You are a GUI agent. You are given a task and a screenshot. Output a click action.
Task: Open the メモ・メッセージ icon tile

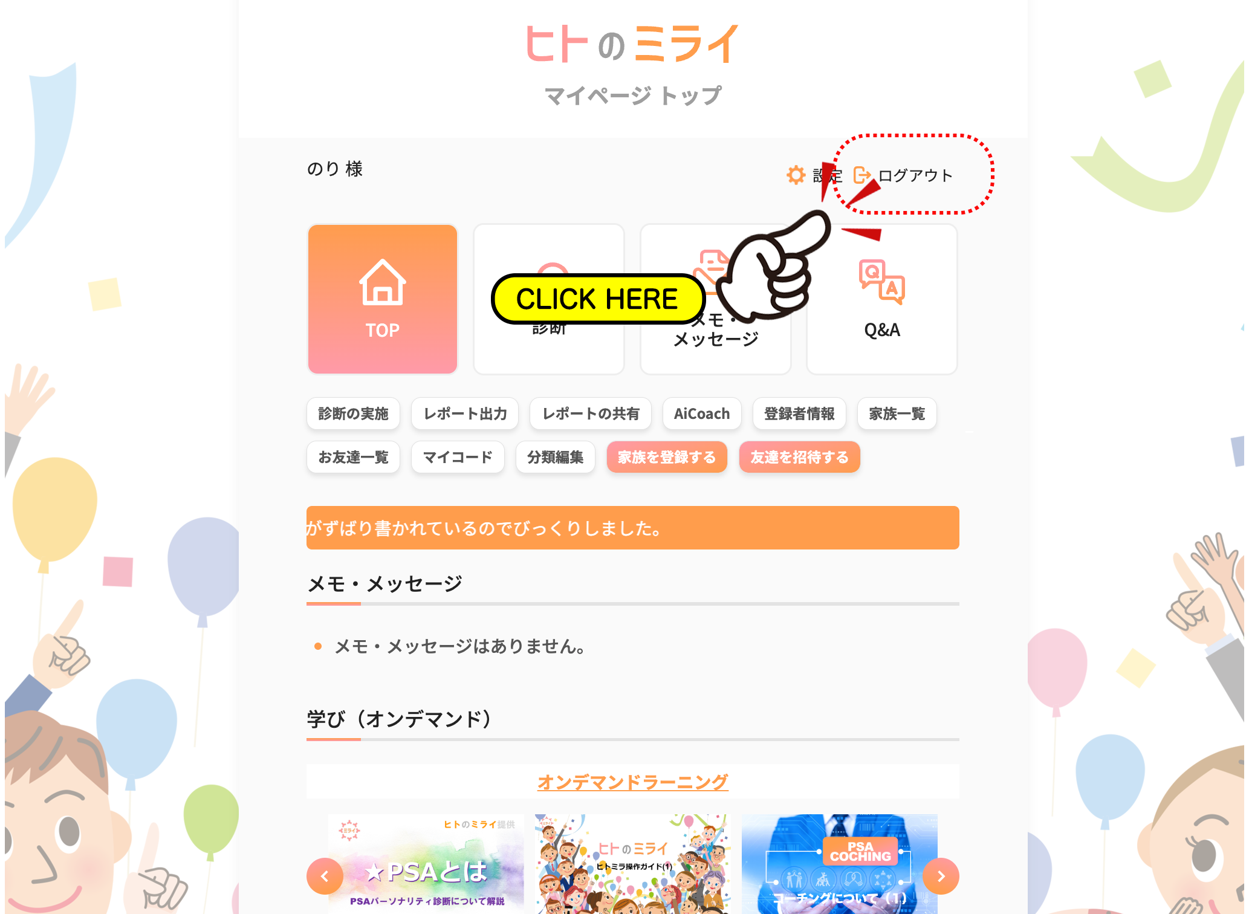(x=716, y=299)
